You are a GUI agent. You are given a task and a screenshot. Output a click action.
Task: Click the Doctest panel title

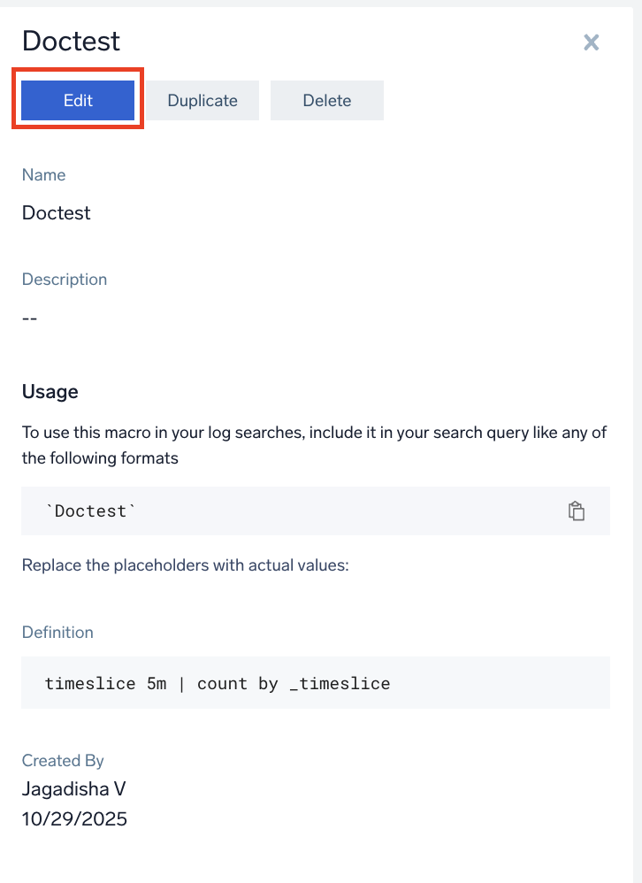(70, 41)
